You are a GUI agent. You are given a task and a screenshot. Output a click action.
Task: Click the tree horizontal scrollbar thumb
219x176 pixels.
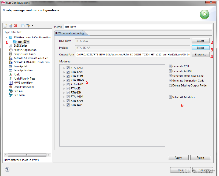point(27,155)
